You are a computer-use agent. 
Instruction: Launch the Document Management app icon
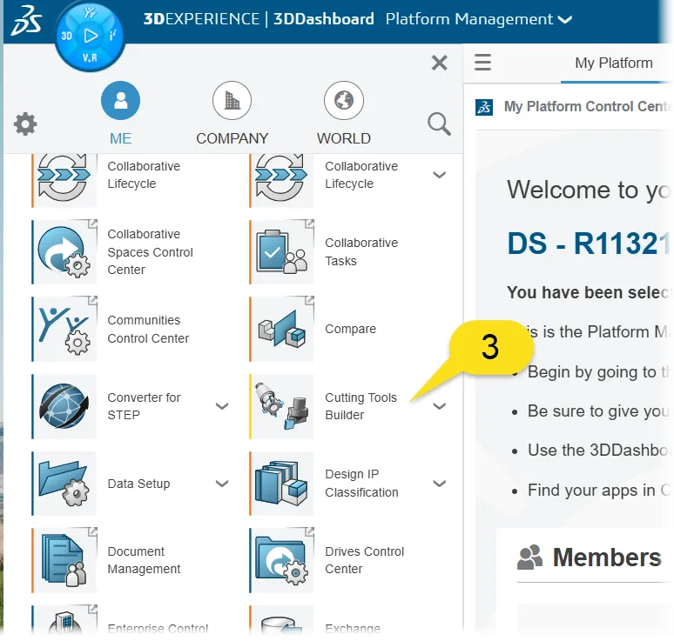65,560
